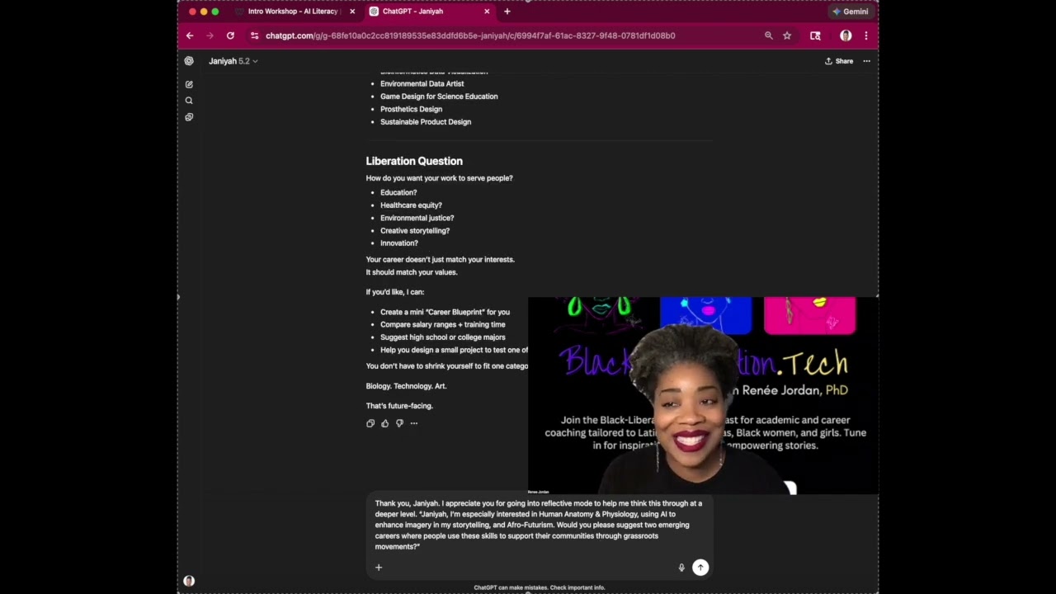Screen dimensions: 1056x594
Task: Click the webcam video overlay
Action: click(x=703, y=395)
